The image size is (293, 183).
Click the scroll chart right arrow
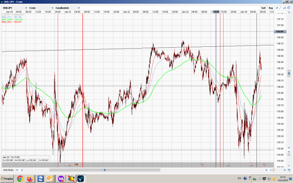click(267, 170)
